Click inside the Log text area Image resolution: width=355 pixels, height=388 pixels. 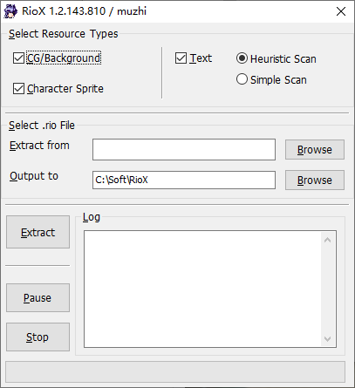202,289
